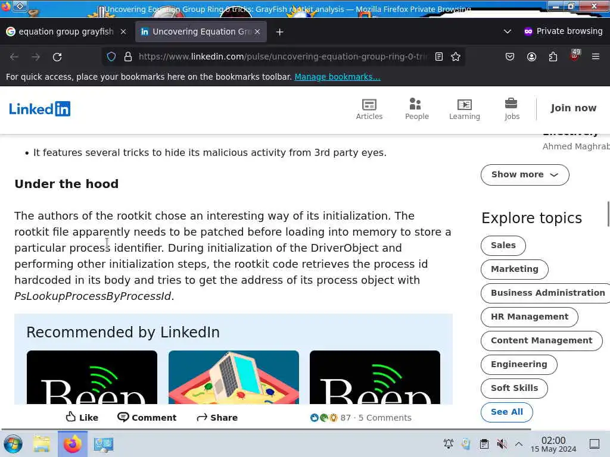Open the clock showing 02:00

[553, 444]
